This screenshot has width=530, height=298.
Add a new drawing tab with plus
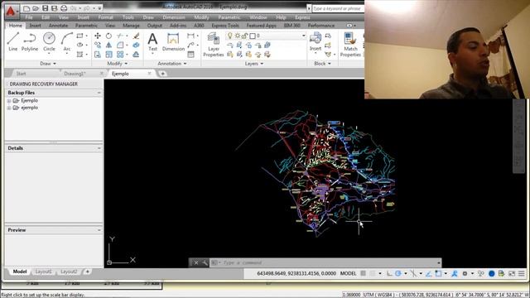162,74
